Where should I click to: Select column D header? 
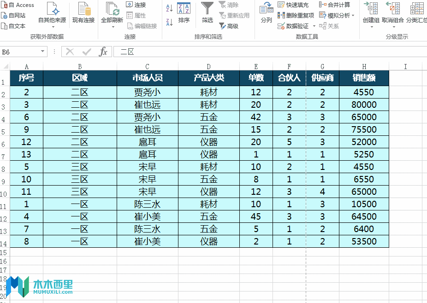pos(209,67)
